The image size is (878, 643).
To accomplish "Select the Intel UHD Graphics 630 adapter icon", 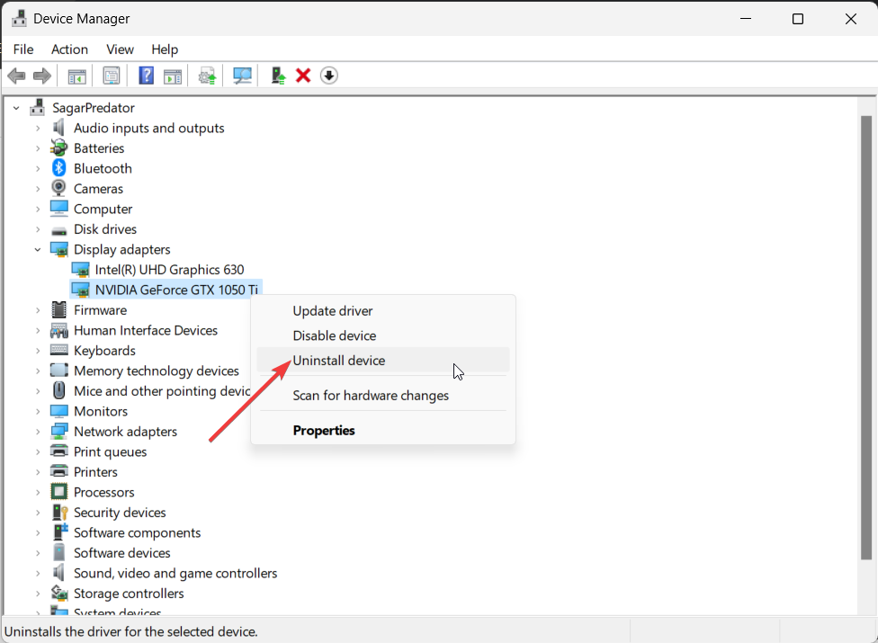I will [81, 270].
